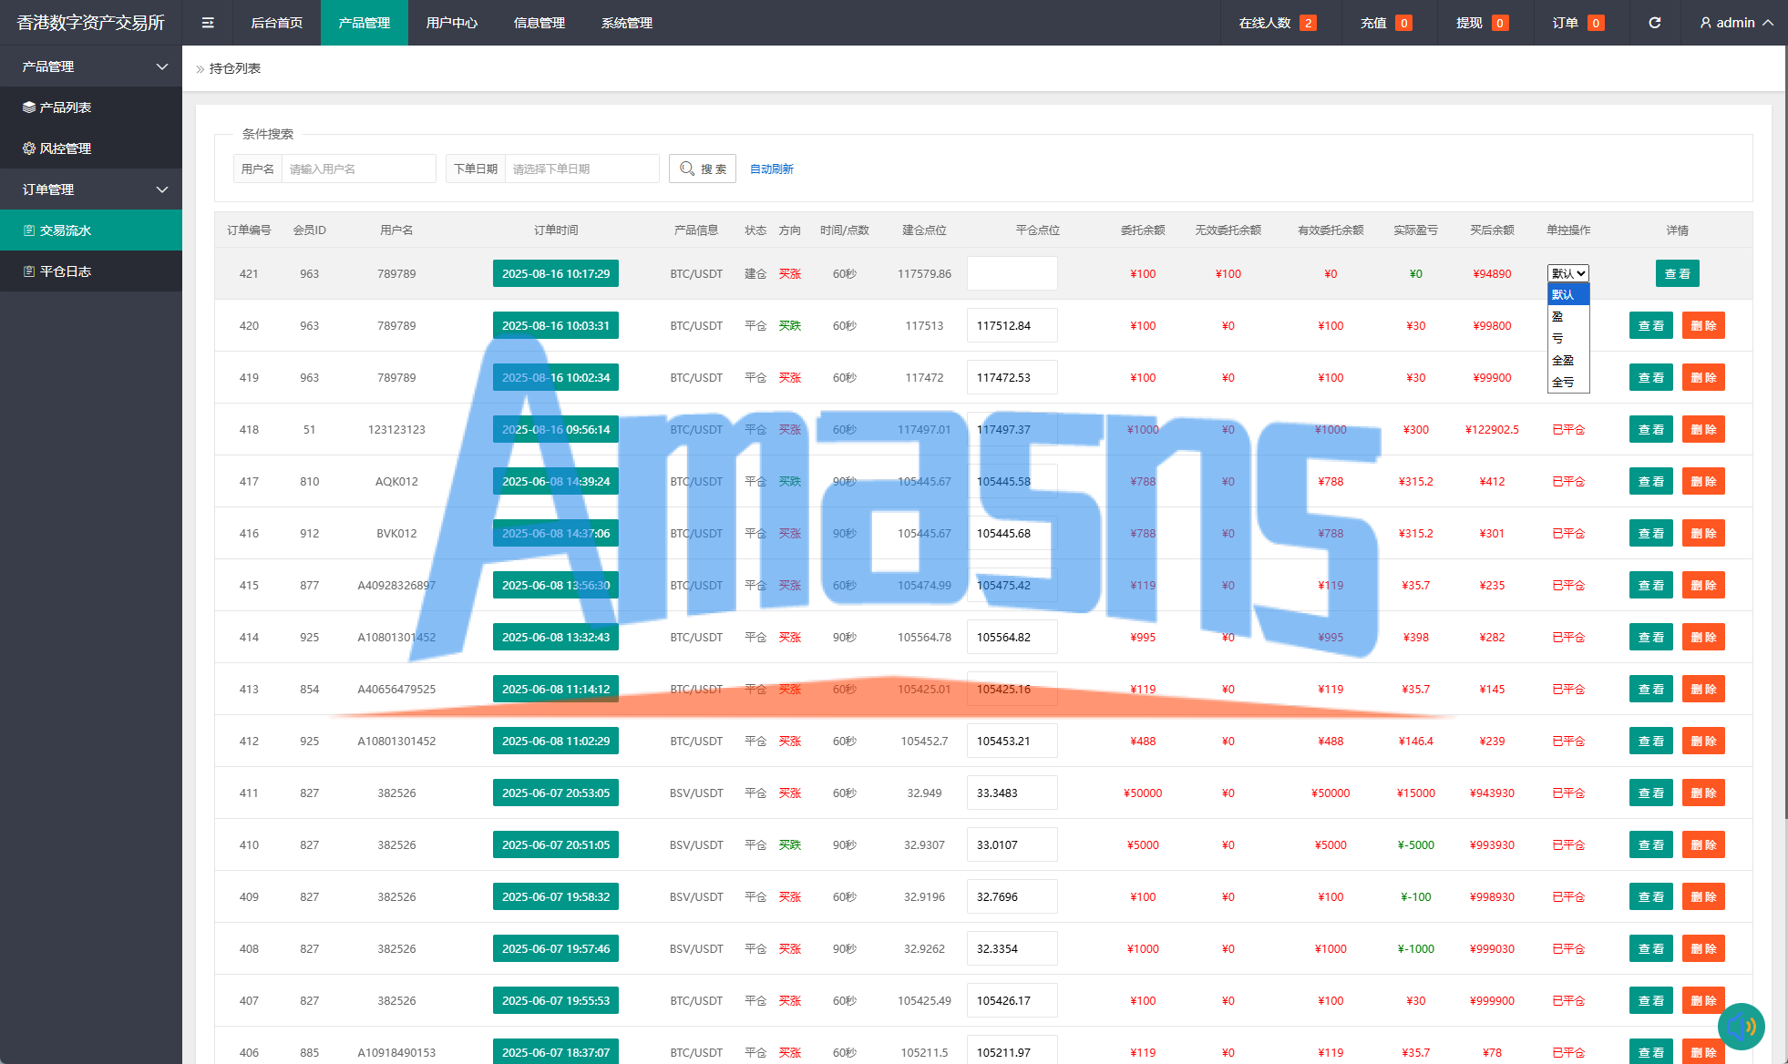
Task: Click the sidebar collapse hamburger icon
Action: coord(208,23)
